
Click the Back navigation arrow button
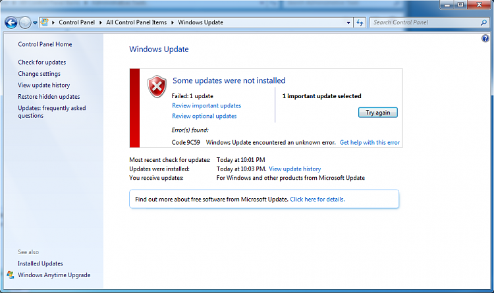(x=11, y=22)
